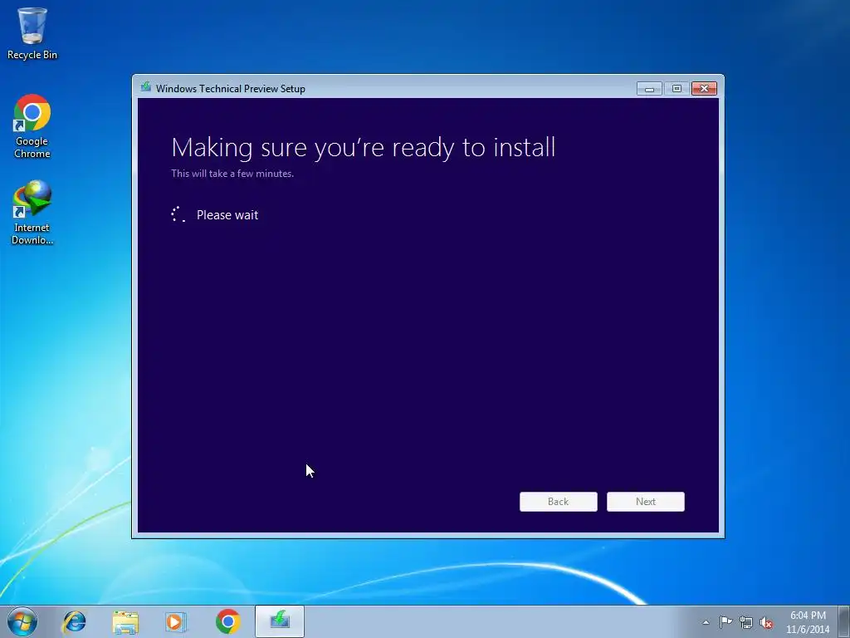
Task: Click the 'Please wait' status text
Action: coord(227,215)
